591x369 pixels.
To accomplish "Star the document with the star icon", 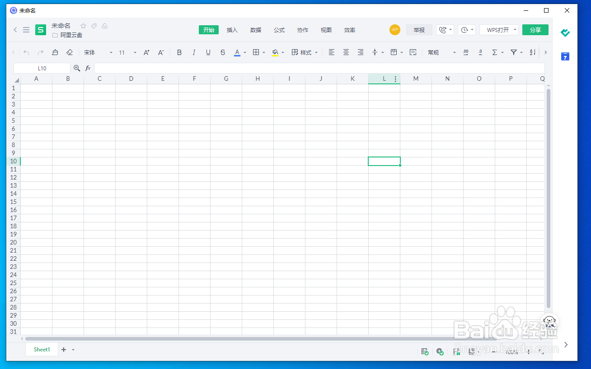I will point(83,26).
